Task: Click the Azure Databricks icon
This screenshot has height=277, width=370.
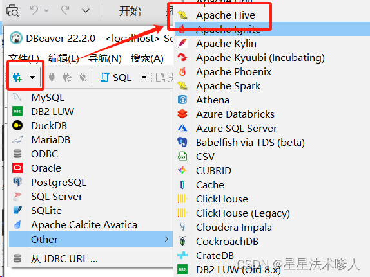Action: click(x=182, y=114)
